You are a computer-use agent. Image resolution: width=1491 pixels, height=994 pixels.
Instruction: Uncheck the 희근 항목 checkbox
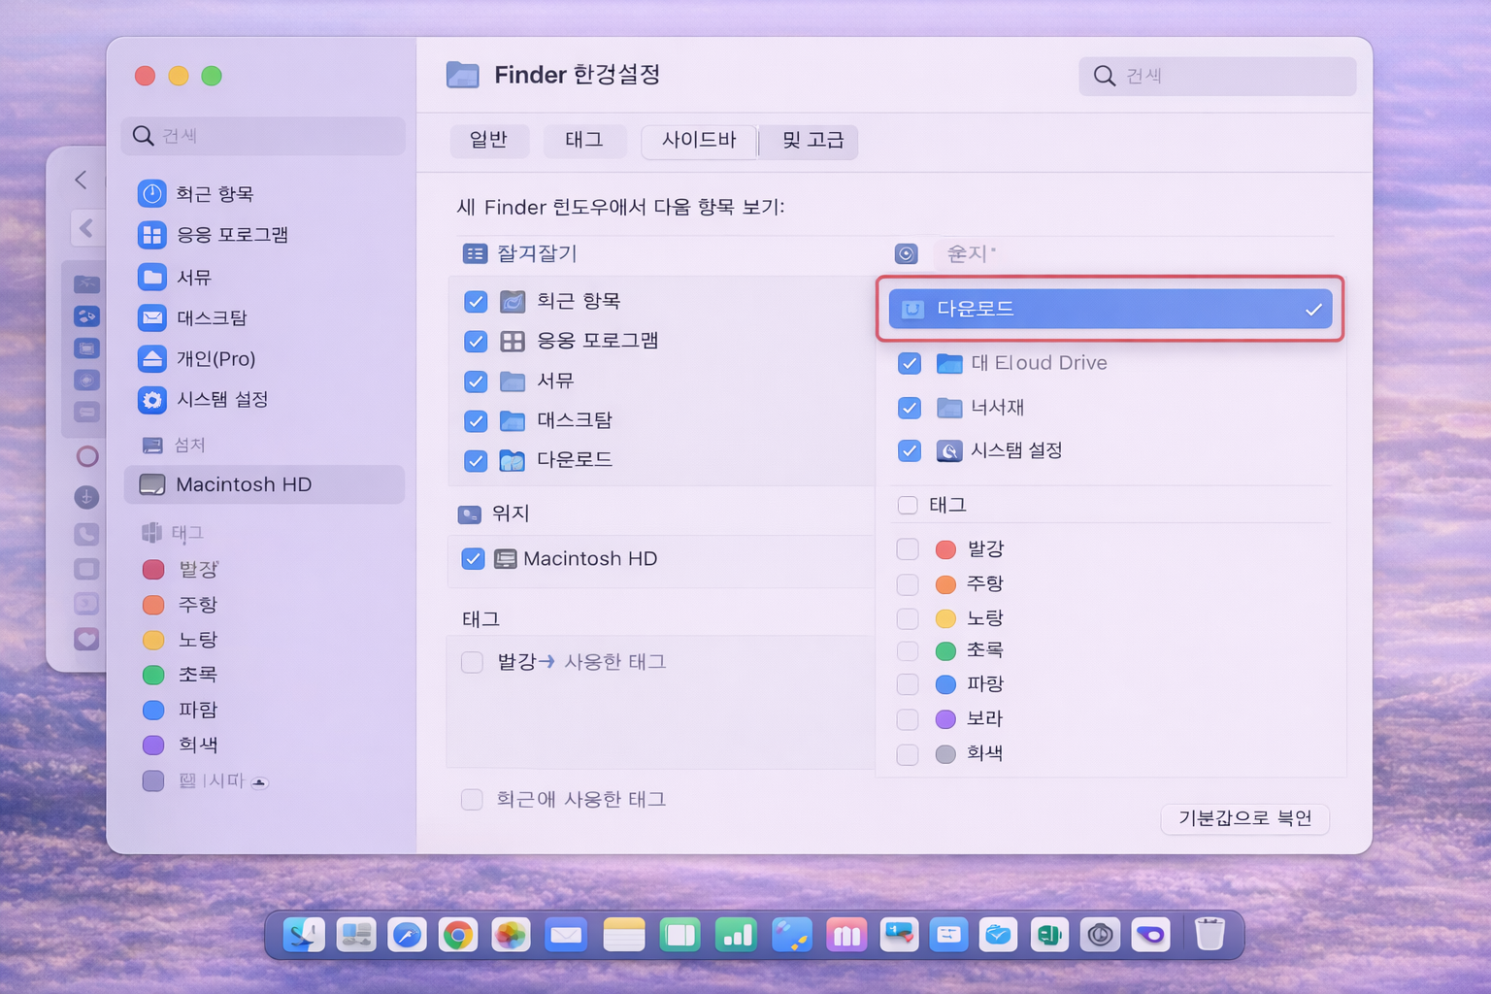click(476, 302)
